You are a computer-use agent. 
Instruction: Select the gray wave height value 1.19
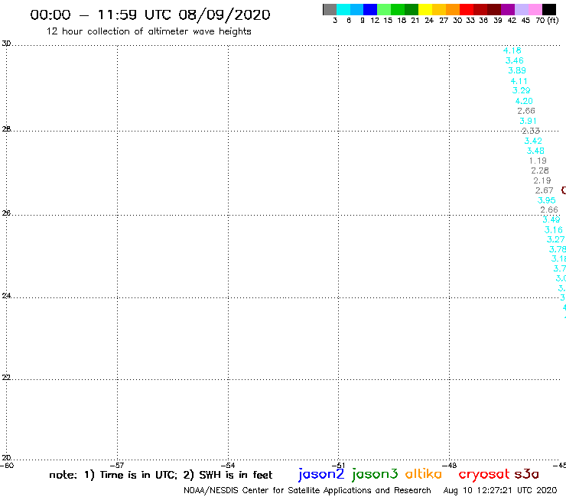[538, 161]
